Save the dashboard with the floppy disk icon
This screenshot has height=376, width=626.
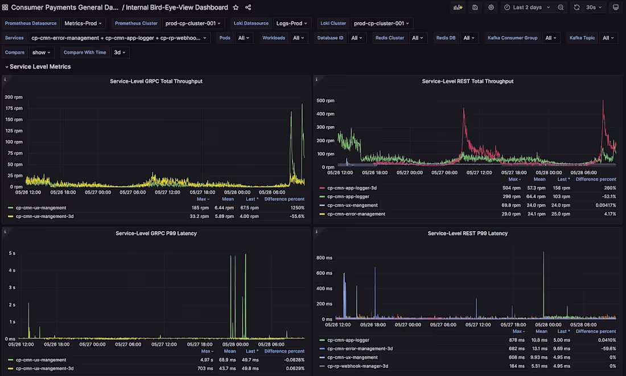[x=475, y=7]
